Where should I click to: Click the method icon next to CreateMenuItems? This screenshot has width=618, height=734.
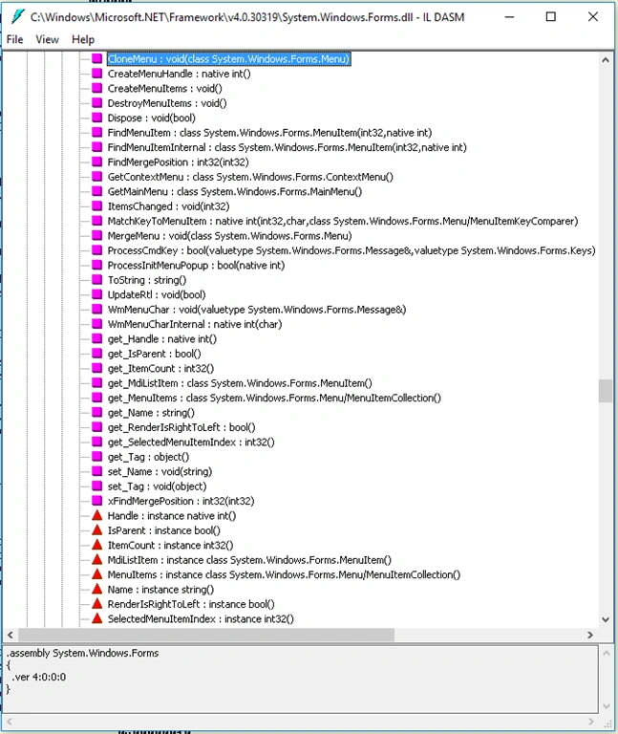point(96,89)
